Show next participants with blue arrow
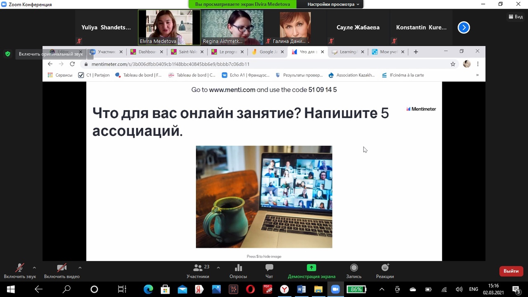The height and width of the screenshot is (297, 528). click(x=464, y=28)
